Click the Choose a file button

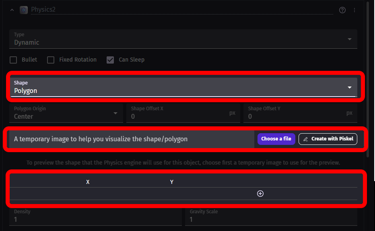(x=276, y=139)
